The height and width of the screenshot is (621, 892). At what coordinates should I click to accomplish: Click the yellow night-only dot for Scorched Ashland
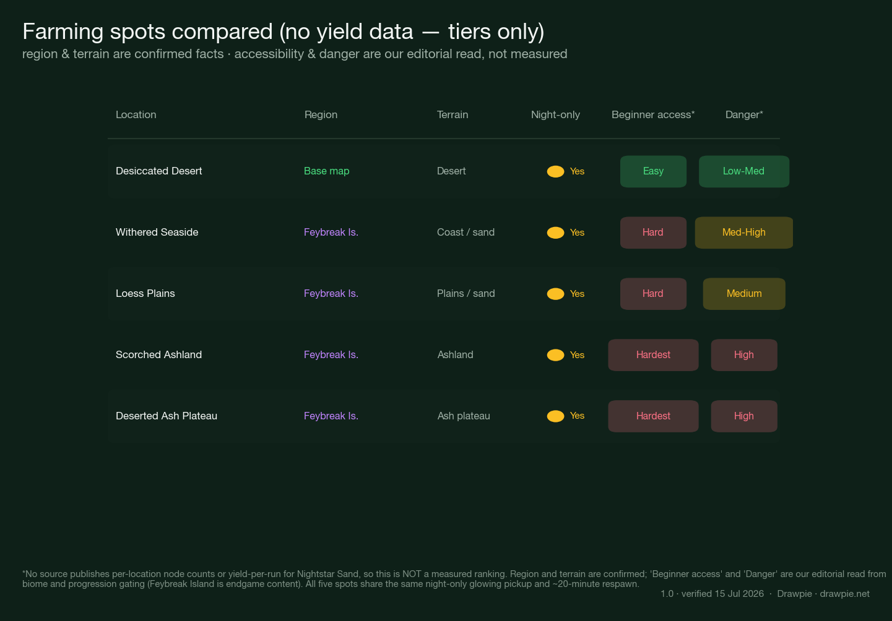[x=555, y=355]
